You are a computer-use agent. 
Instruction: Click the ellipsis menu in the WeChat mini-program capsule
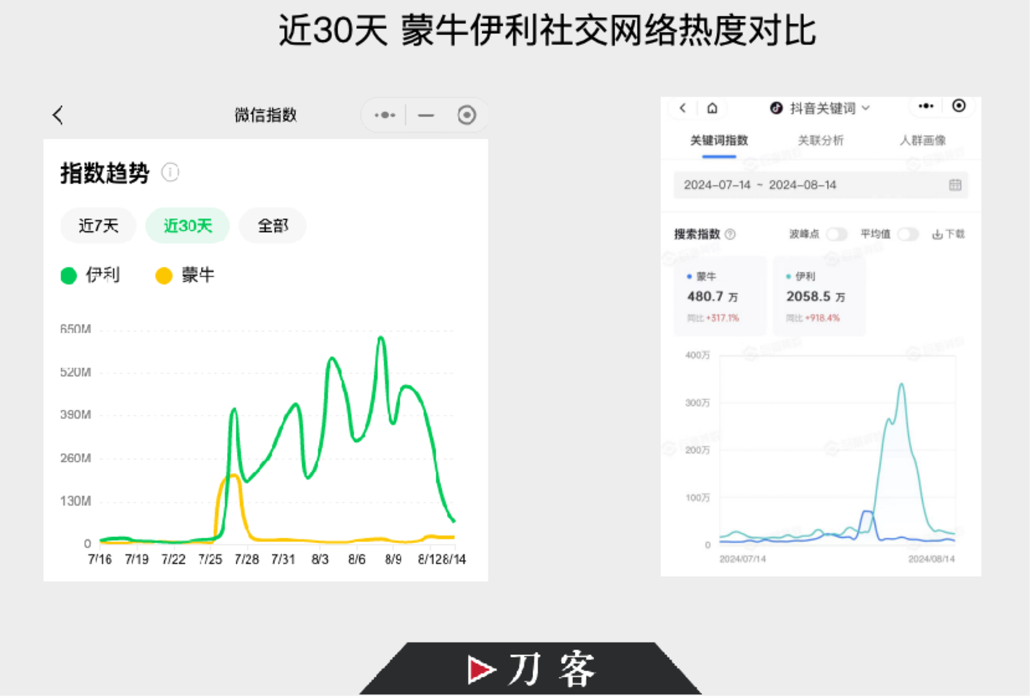tap(384, 115)
